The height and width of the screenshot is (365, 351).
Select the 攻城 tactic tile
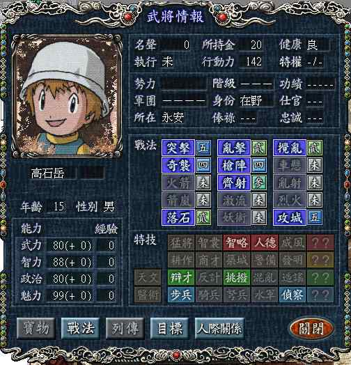[289, 217]
